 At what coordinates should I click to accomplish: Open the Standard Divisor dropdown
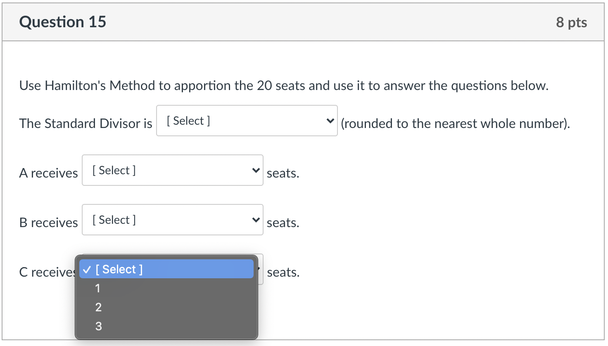[247, 121]
